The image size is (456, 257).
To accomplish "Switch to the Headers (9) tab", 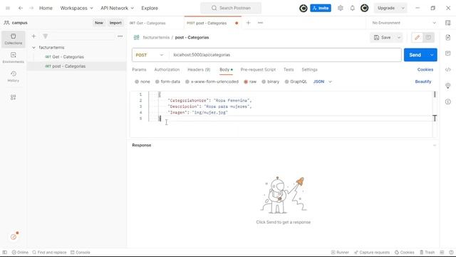I will point(199,70).
